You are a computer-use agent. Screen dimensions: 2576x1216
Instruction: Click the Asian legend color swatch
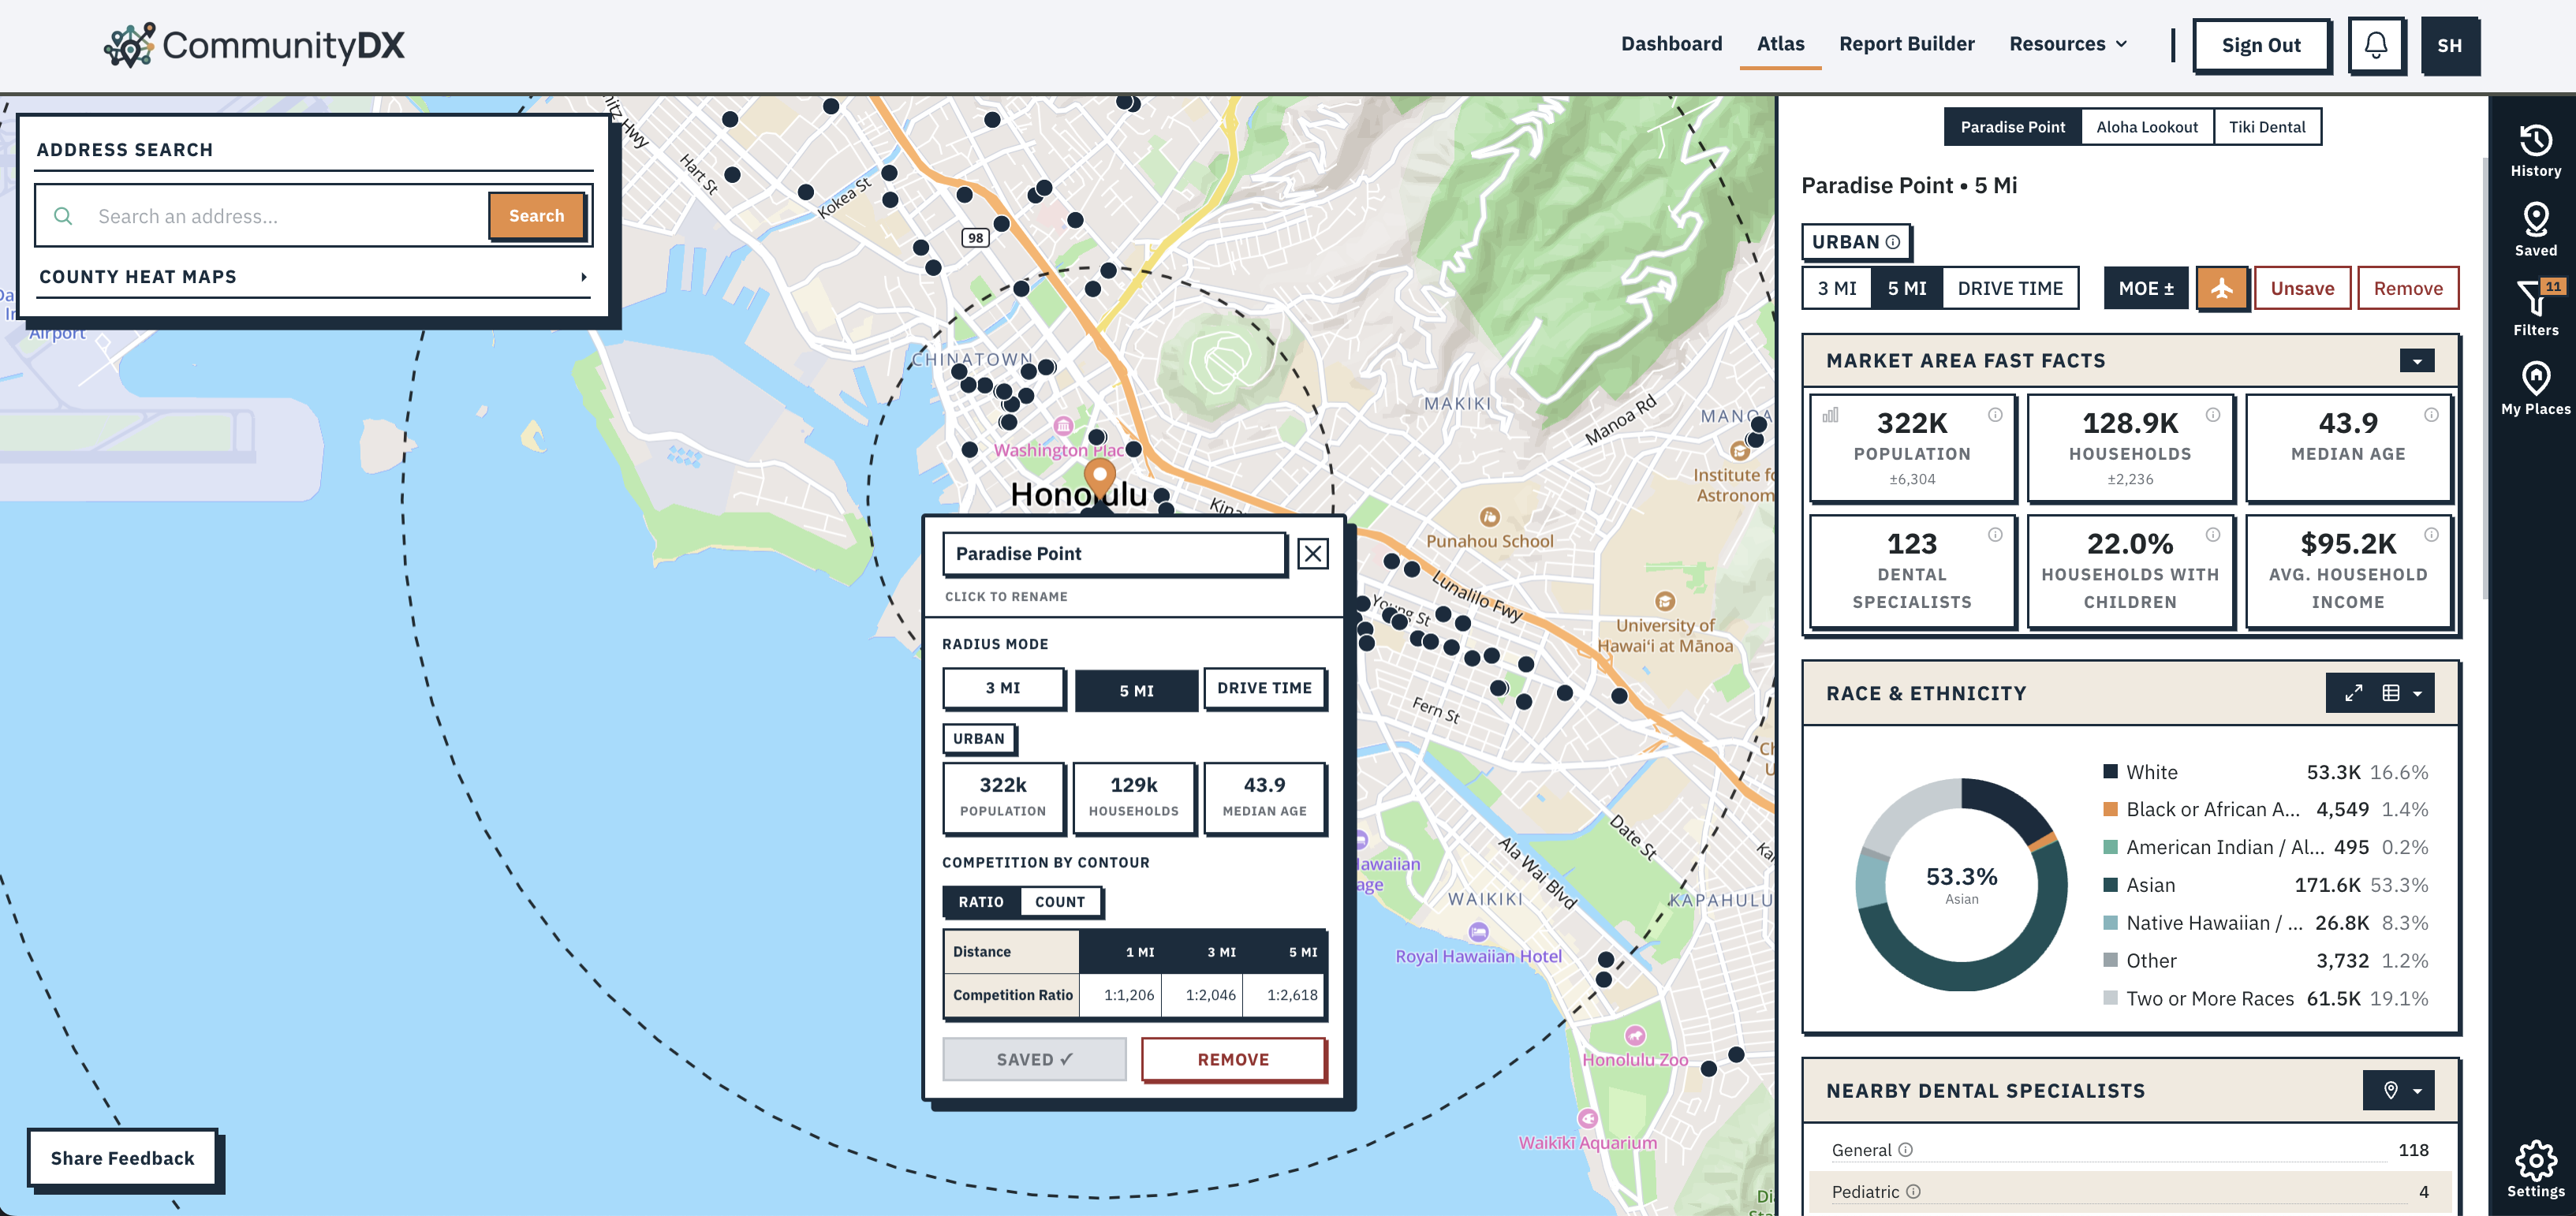coord(2110,884)
